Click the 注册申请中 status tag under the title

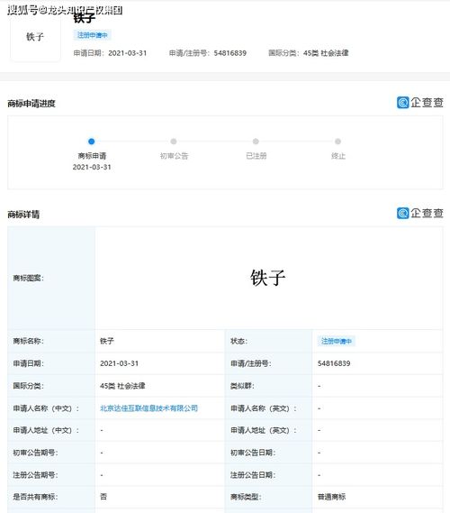pos(92,35)
